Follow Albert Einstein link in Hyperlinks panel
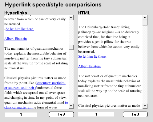 coord(15,39)
